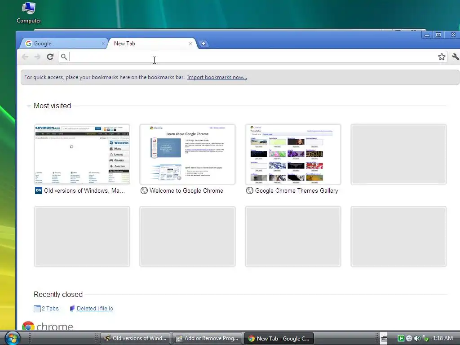Image resolution: width=460 pixels, height=345 pixels.
Task: Open the wrench settings menu
Action: [456, 57]
